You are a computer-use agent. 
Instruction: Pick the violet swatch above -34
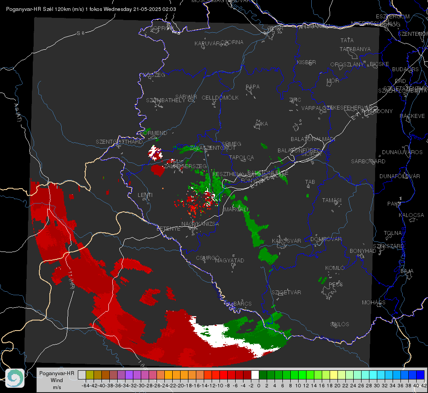[129, 375]
